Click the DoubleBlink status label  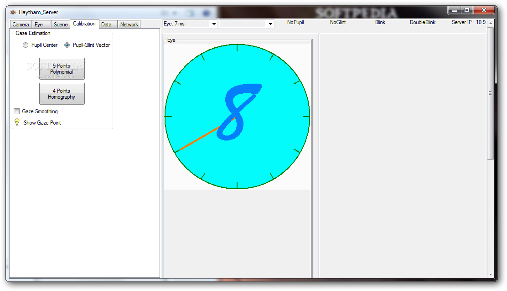coord(423,22)
